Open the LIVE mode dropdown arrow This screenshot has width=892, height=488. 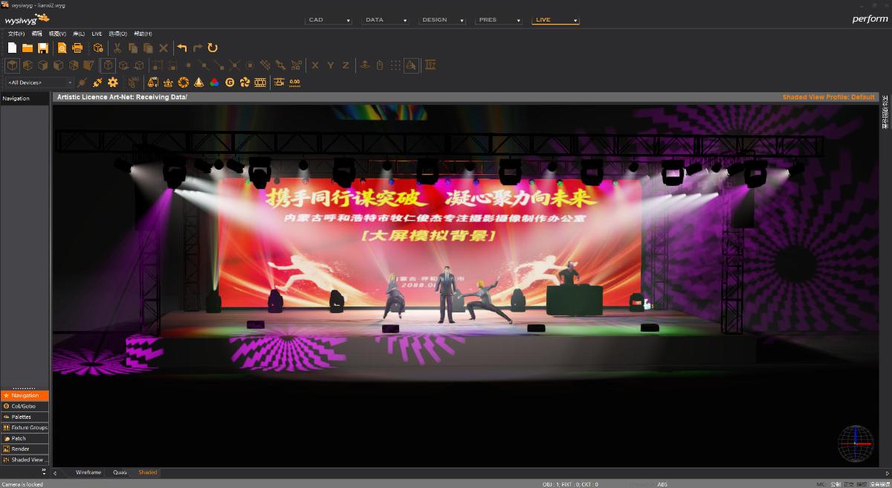click(x=574, y=19)
